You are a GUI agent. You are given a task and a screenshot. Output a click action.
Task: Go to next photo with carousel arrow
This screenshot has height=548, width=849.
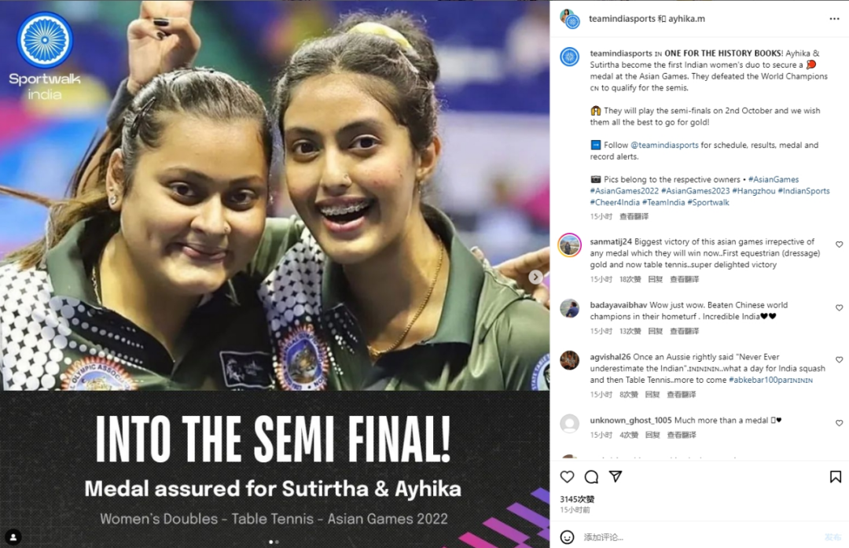(535, 277)
